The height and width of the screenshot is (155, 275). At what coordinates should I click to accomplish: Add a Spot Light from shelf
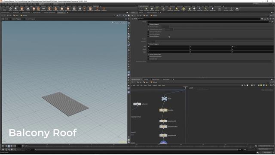152,9
